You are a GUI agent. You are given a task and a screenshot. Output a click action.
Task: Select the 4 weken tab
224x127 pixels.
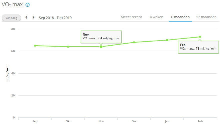(156, 17)
